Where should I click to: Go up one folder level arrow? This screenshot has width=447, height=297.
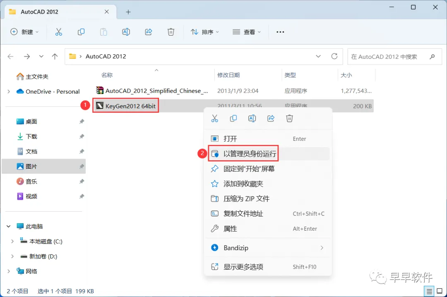(x=55, y=56)
